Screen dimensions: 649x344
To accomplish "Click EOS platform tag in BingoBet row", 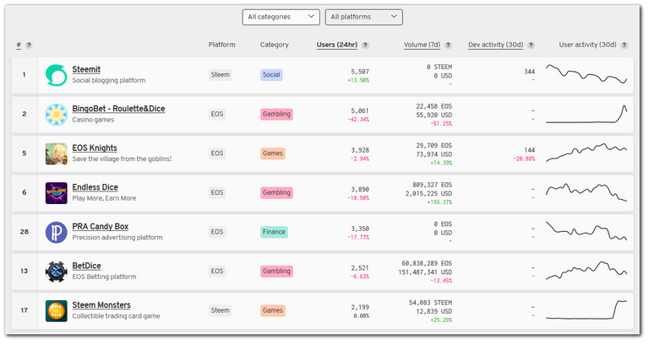I will pos(217,114).
